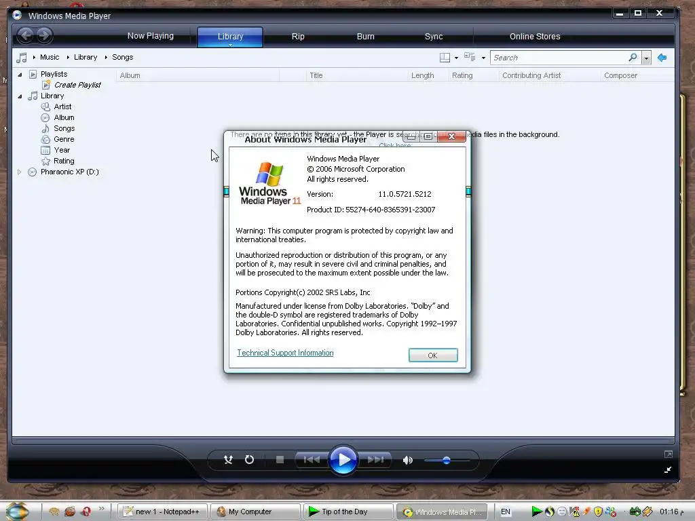Sort by the Title column header

pos(357,75)
